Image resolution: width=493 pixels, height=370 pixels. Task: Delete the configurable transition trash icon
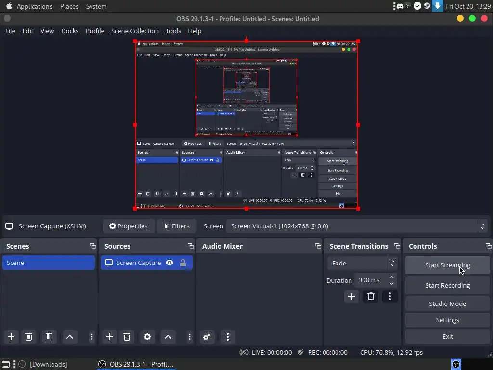371,296
